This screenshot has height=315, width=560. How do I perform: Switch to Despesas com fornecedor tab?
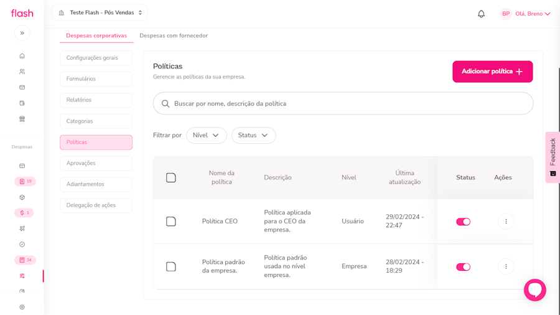[174, 36]
